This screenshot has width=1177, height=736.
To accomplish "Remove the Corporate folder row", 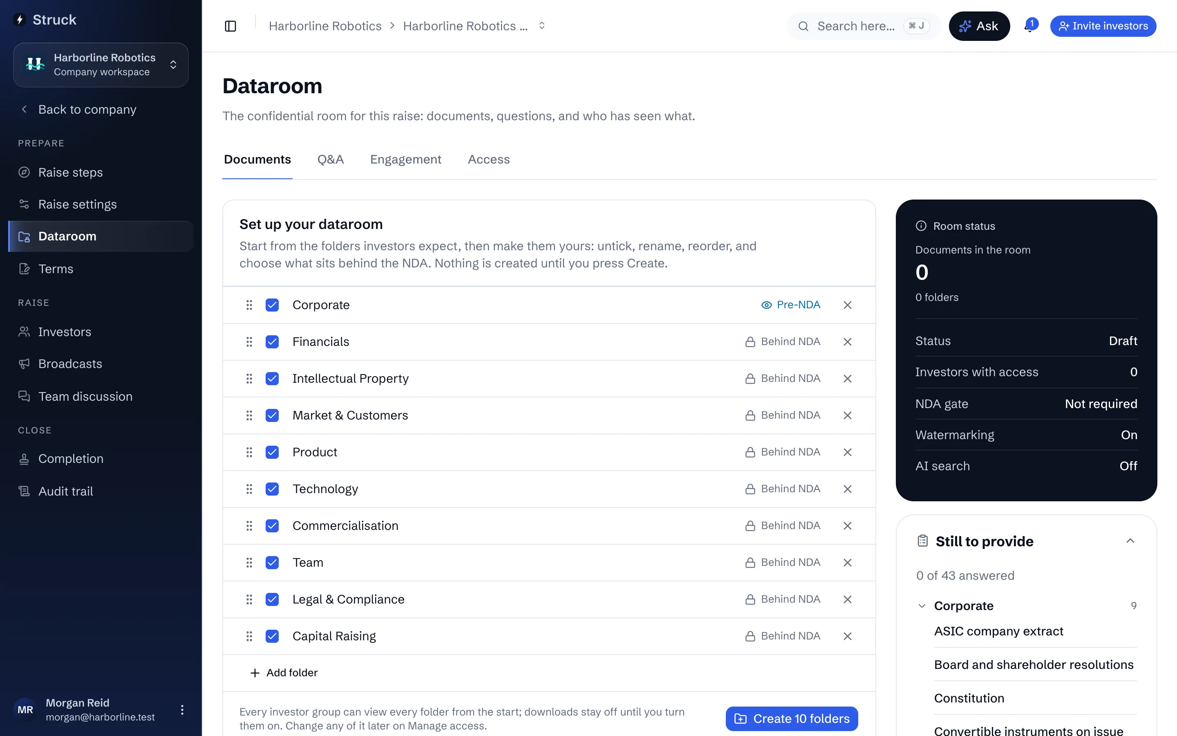I will tap(847, 305).
